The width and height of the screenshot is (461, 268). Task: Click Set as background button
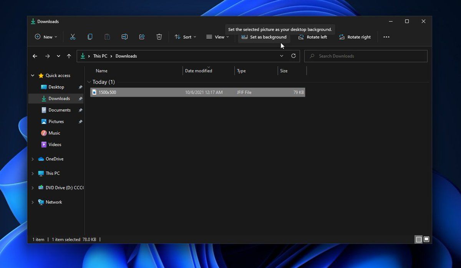click(x=264, y=37)
